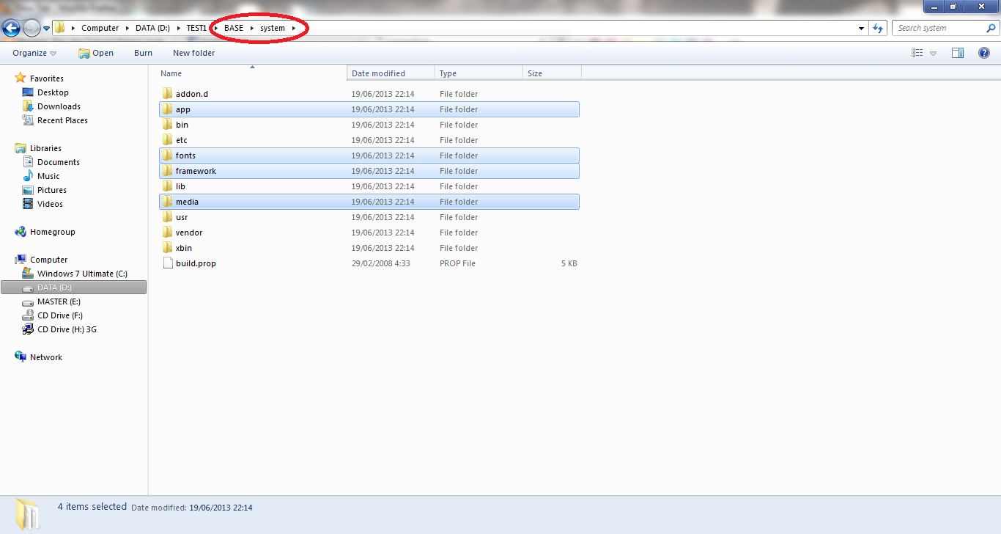1001x534 pixels.
Task: Expand arrow after system in breadcrumb
Action: (294, 28)
